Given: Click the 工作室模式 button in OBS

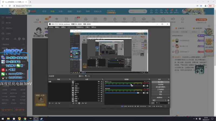Looking at the screenshot, I should (160, 90).
